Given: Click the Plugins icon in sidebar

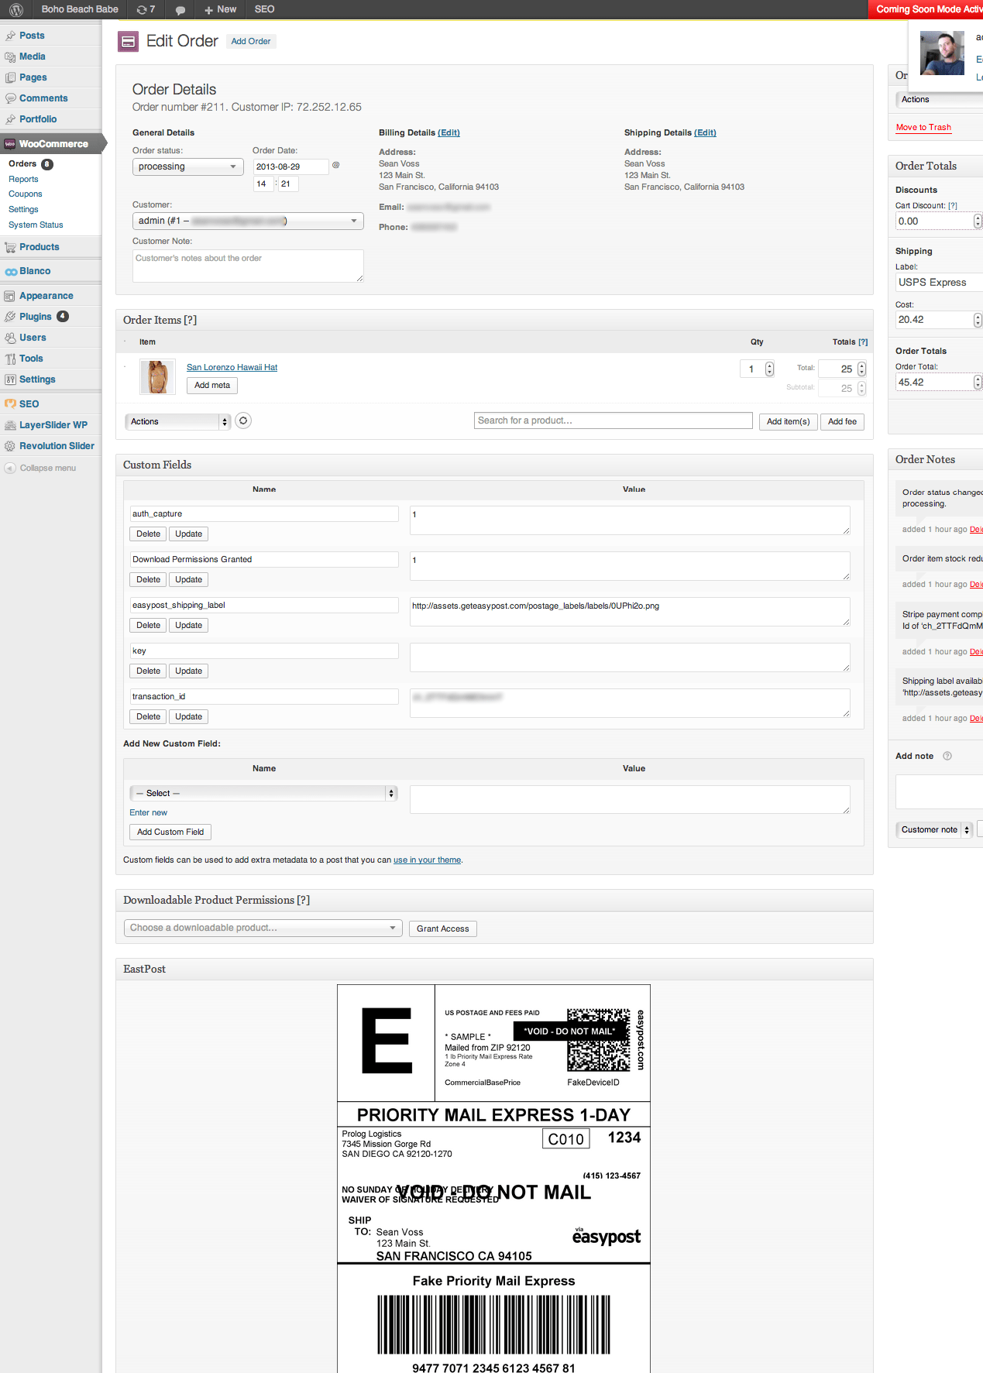Looking at the screenshot, I should coord(10,317).
